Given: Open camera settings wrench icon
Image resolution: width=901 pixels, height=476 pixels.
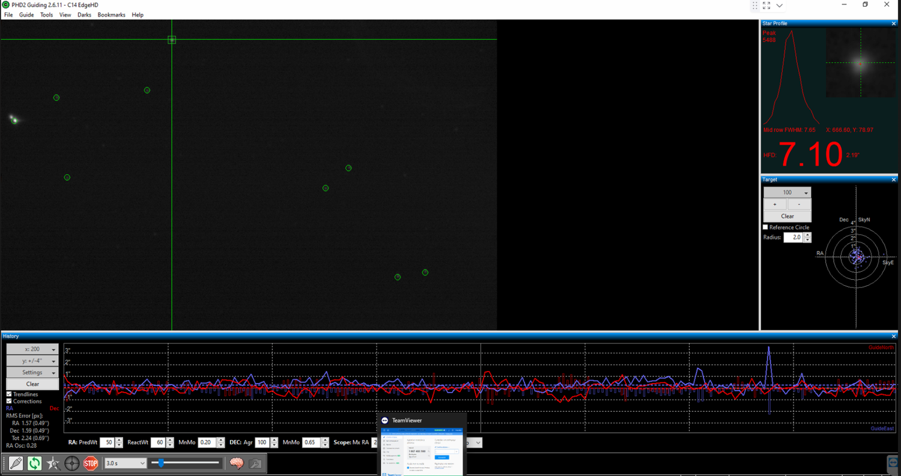Looking at the screenshot, I should coord(255,463).
